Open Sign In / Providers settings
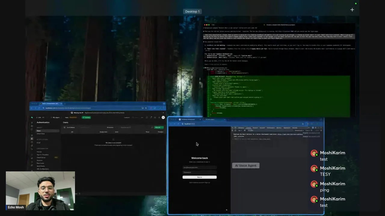The height and width of the screenshot is (216, 385). tap(43, 155)
